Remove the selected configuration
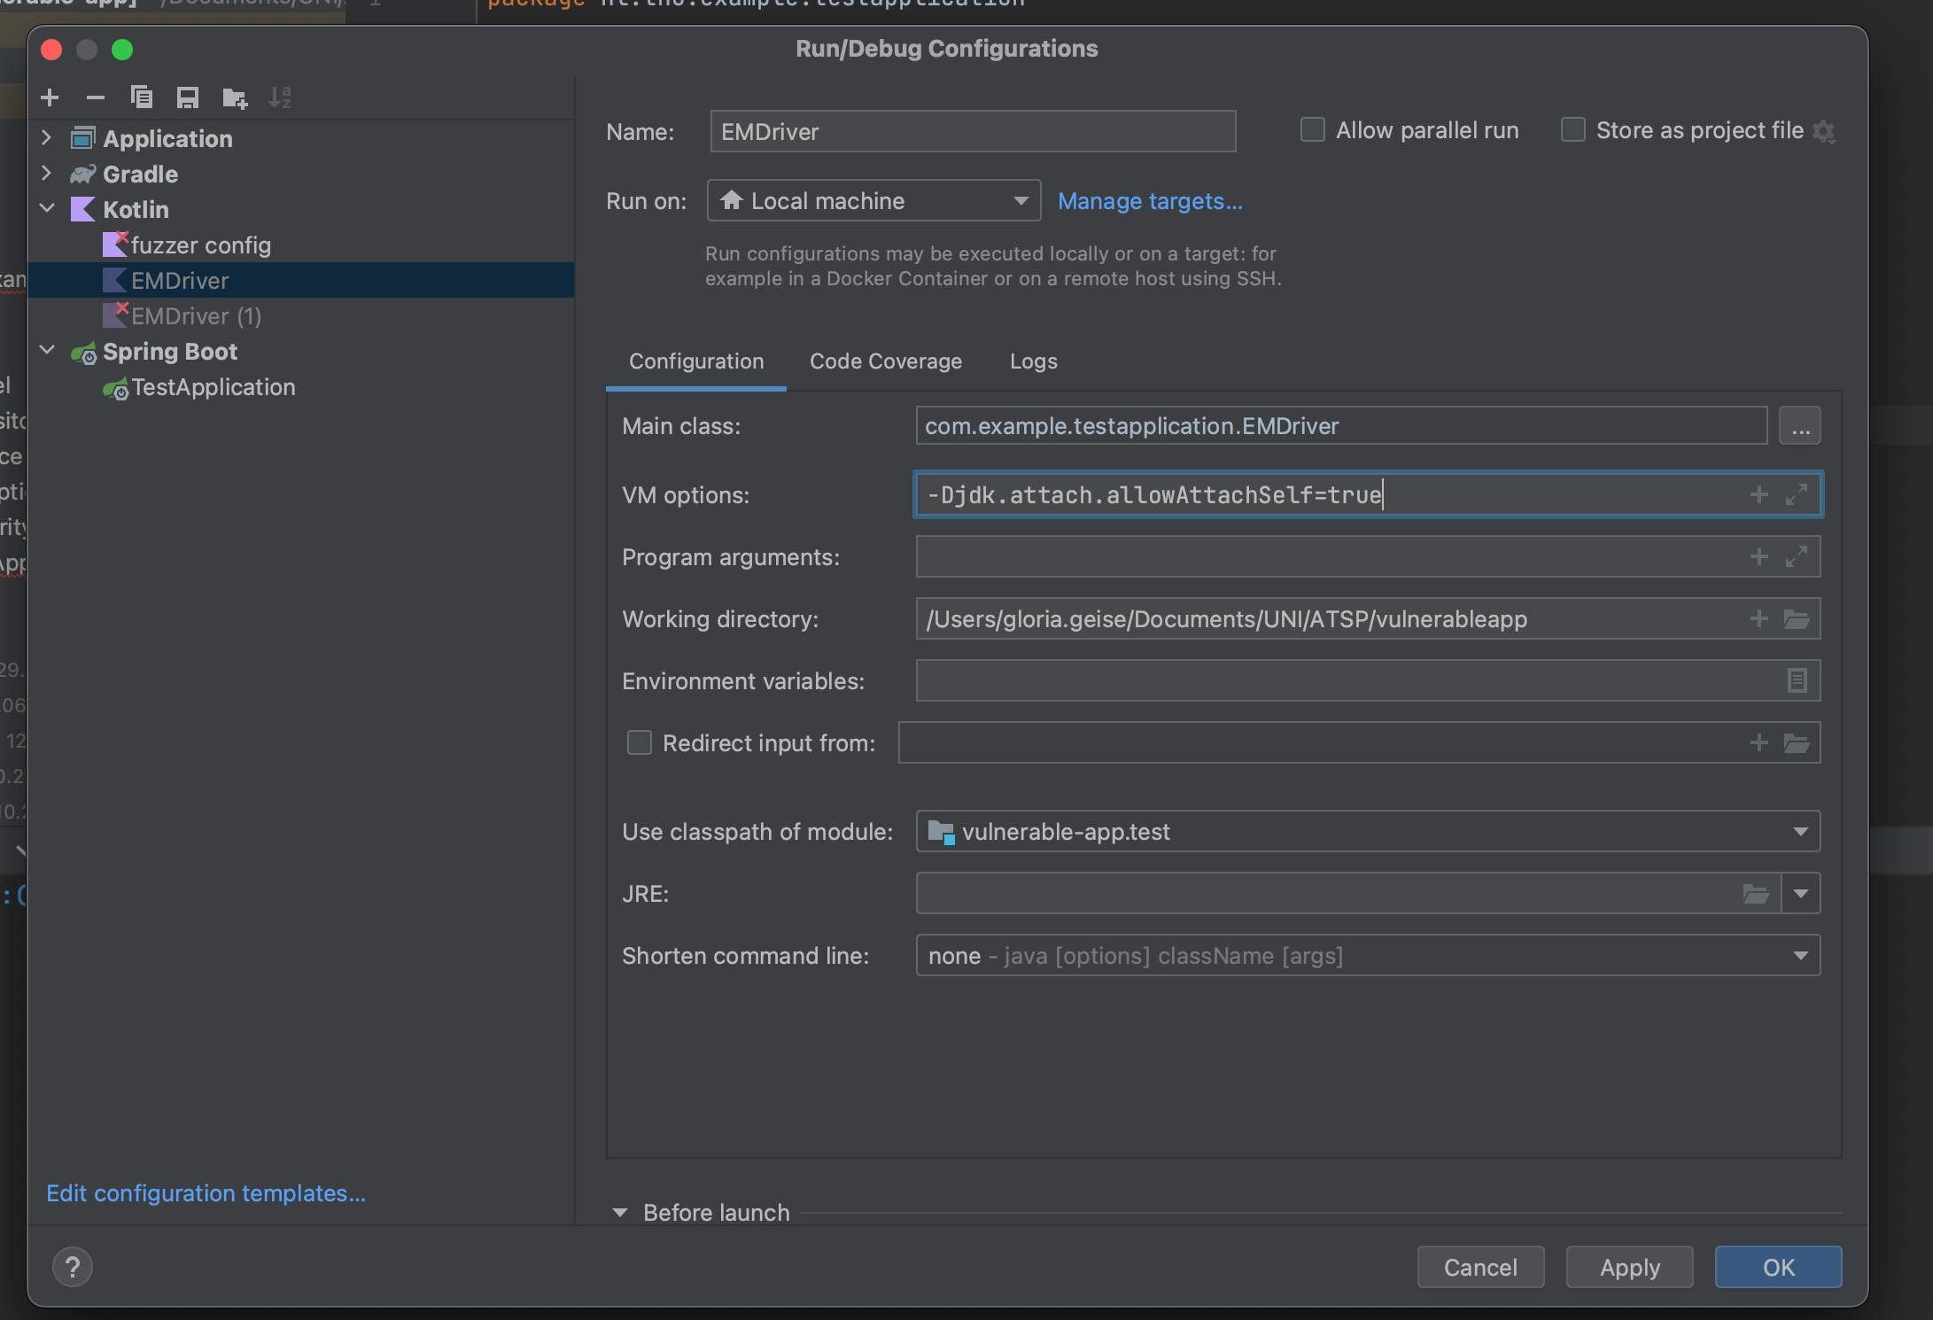The image size is (1933, 1320). click(x=96, y=97)
